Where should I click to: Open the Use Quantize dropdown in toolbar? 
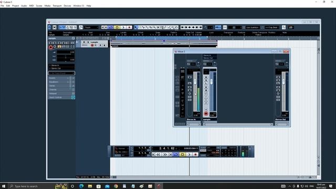tap(253, 27)
